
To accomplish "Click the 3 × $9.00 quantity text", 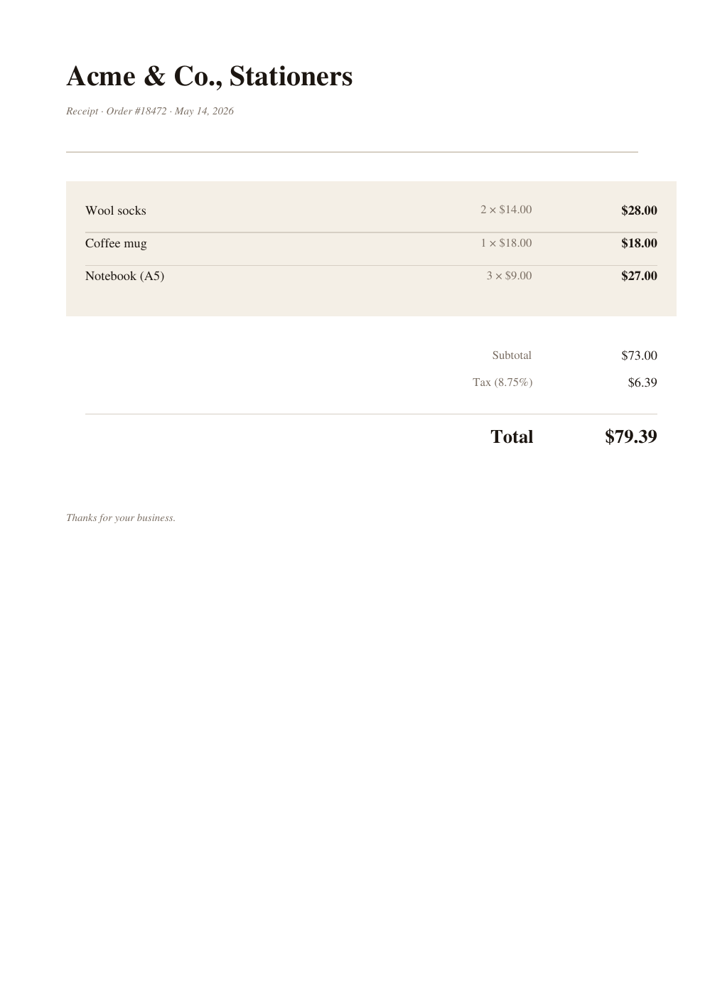I will 509,276.
